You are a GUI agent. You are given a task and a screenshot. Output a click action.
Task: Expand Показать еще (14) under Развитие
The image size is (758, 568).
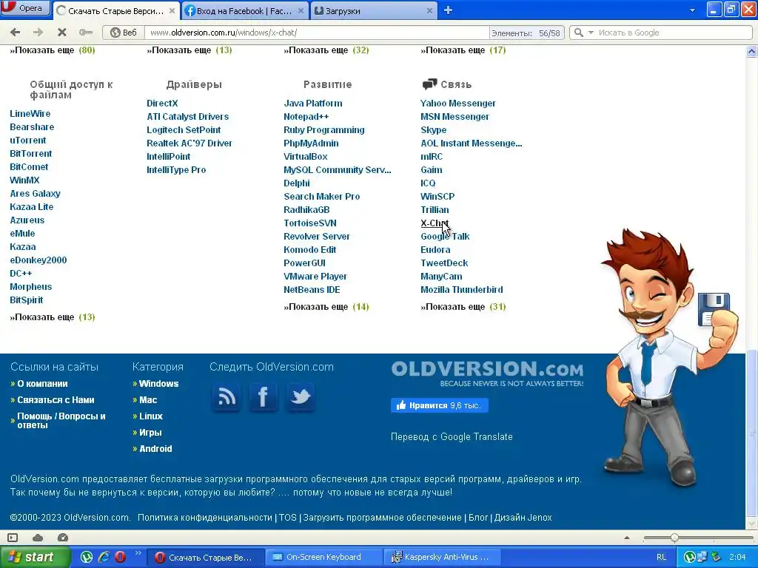[x=326, y=307]
